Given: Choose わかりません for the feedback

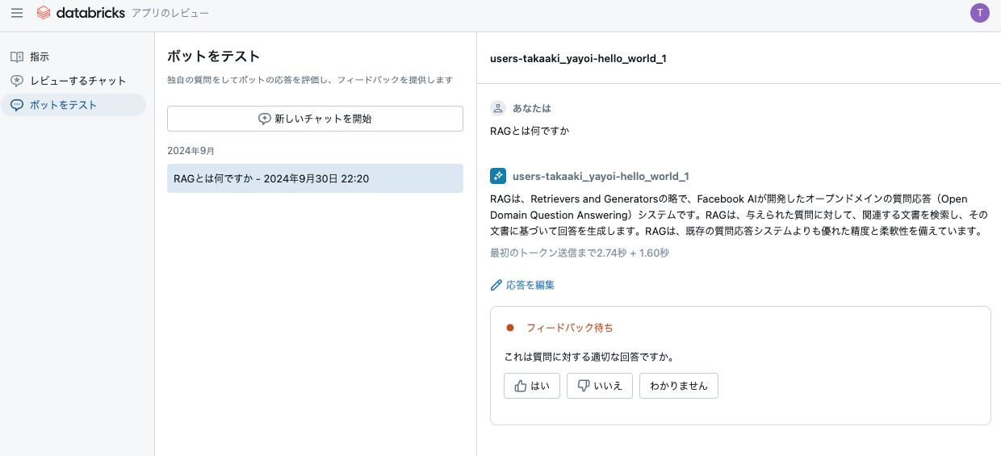Looking at the screenshot, I should (x=679, y=386).
